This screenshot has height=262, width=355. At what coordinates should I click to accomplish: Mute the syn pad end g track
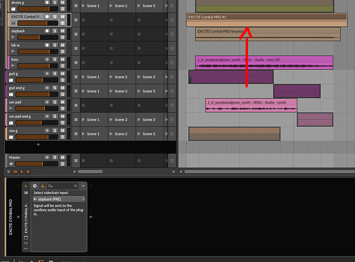click(x=62, y=116)
